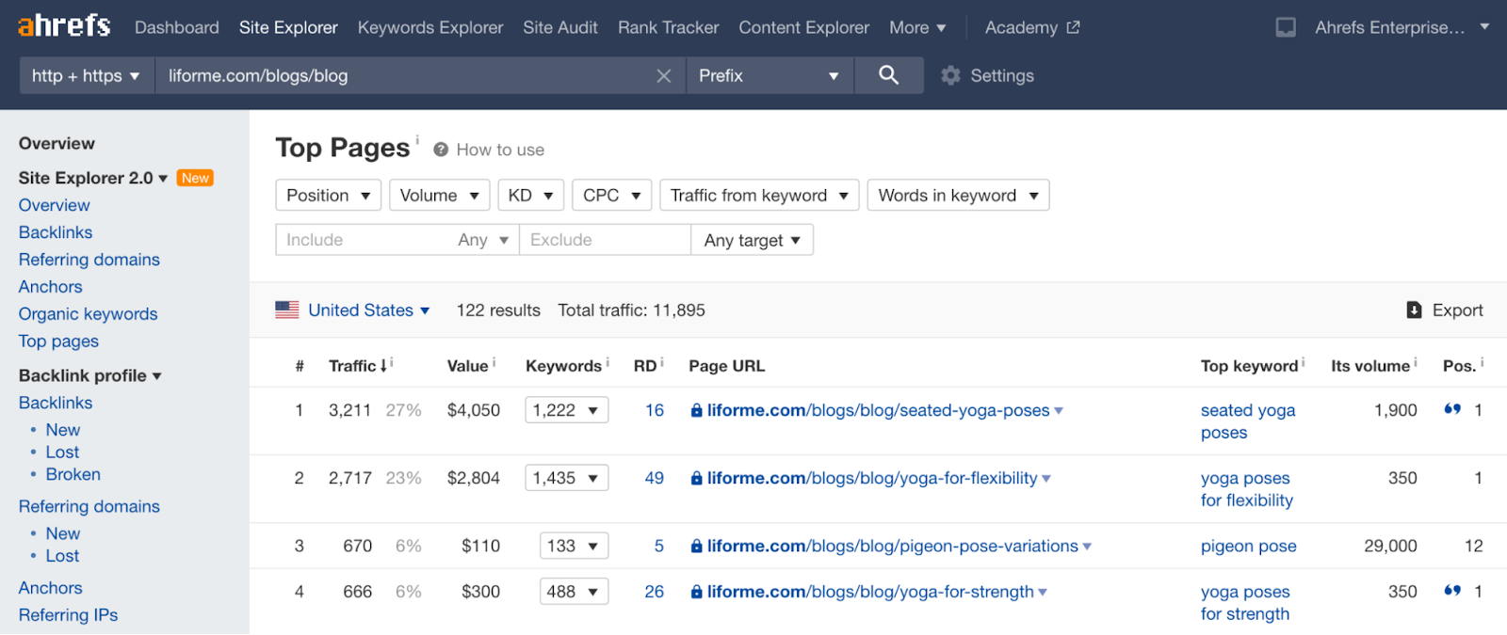Open the notifications monitor icon in header
1507x635 pixels.
pos(1286,27)
